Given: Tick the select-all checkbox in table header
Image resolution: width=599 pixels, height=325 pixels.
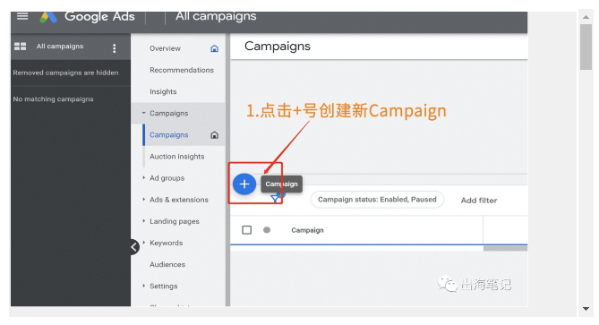Looking at the screenshot, I should pos(247,230).
